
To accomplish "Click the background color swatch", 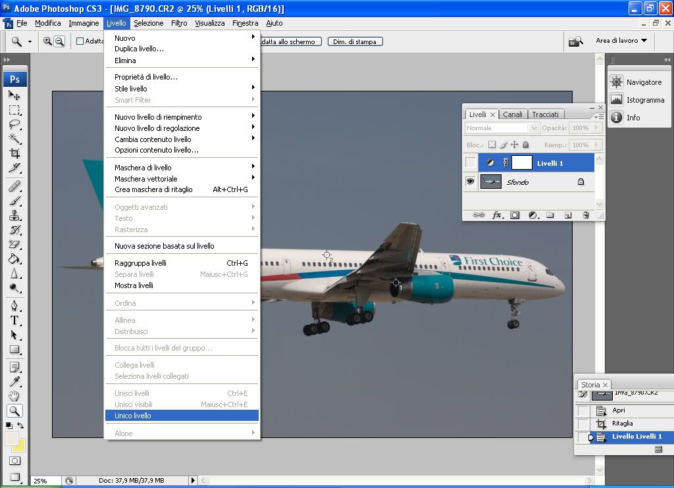I will coord(18,445).
